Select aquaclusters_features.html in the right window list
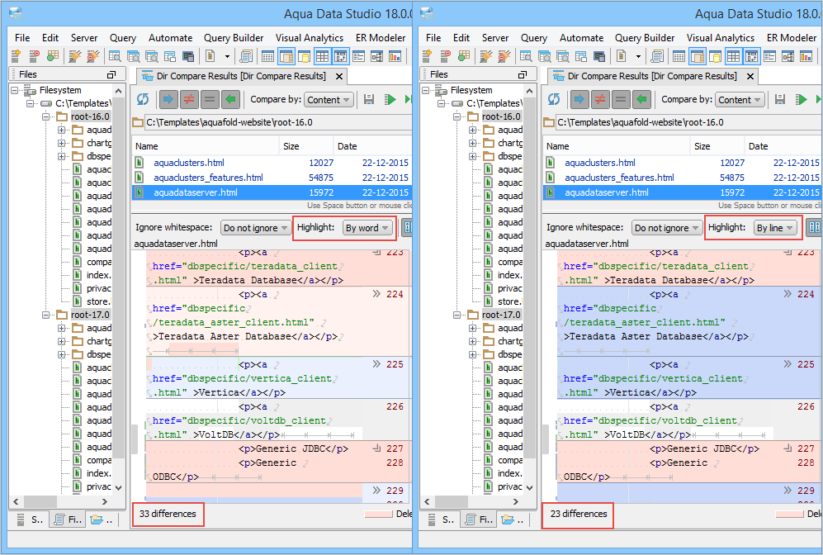The width and height of the screenshot is (823, 555). point(619,178)
